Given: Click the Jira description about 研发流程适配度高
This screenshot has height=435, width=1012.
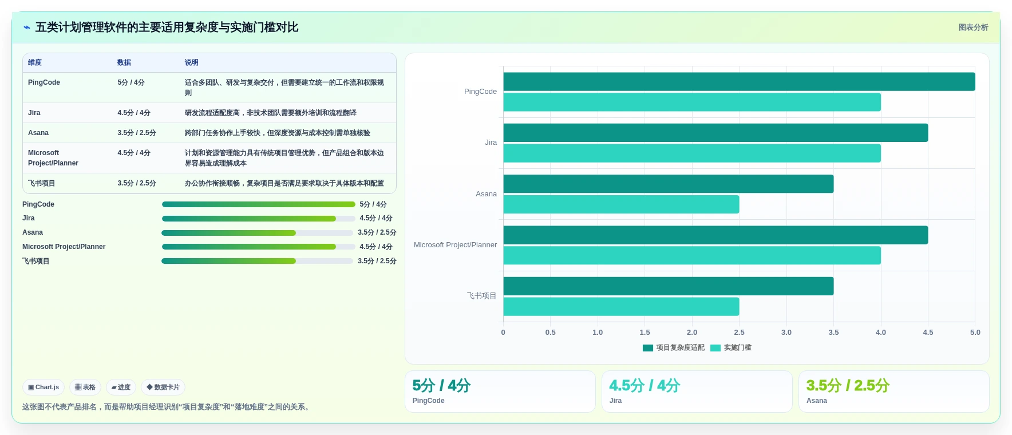Looking at the screenshot, I should click(270, 113).
